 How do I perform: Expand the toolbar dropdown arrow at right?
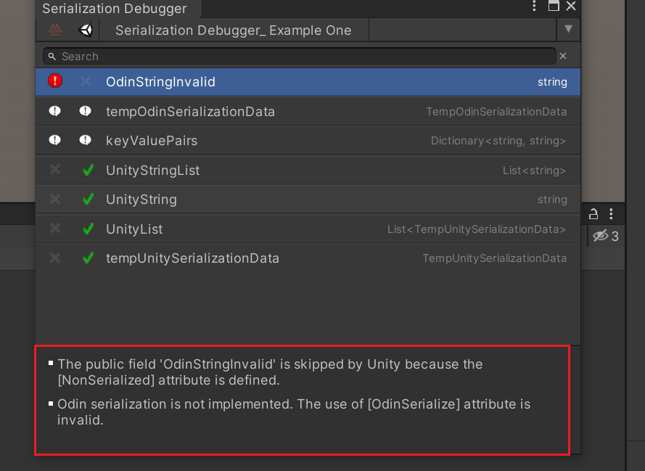tap(569, 29)
